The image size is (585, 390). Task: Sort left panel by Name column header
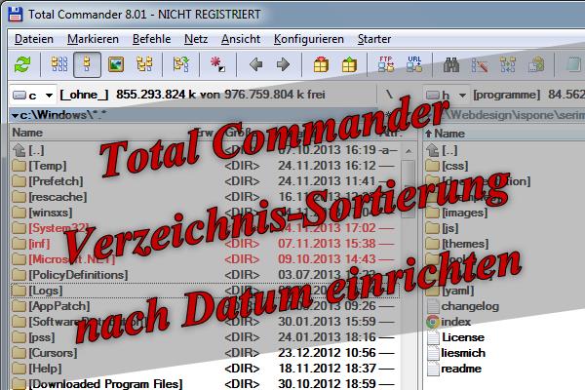coord(27,133)
